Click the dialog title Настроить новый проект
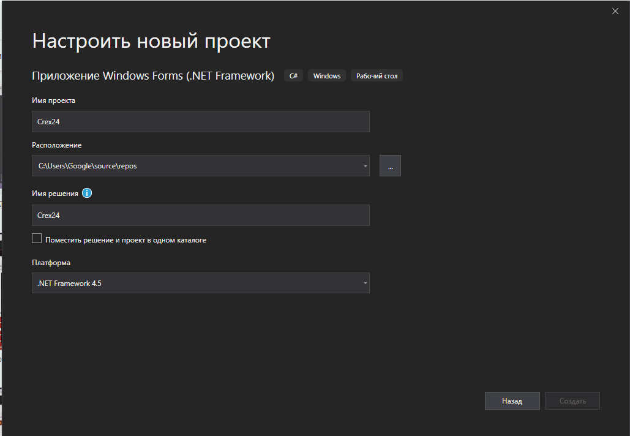The height and width of the screenshot is (436, 630). tap(151, 40)
